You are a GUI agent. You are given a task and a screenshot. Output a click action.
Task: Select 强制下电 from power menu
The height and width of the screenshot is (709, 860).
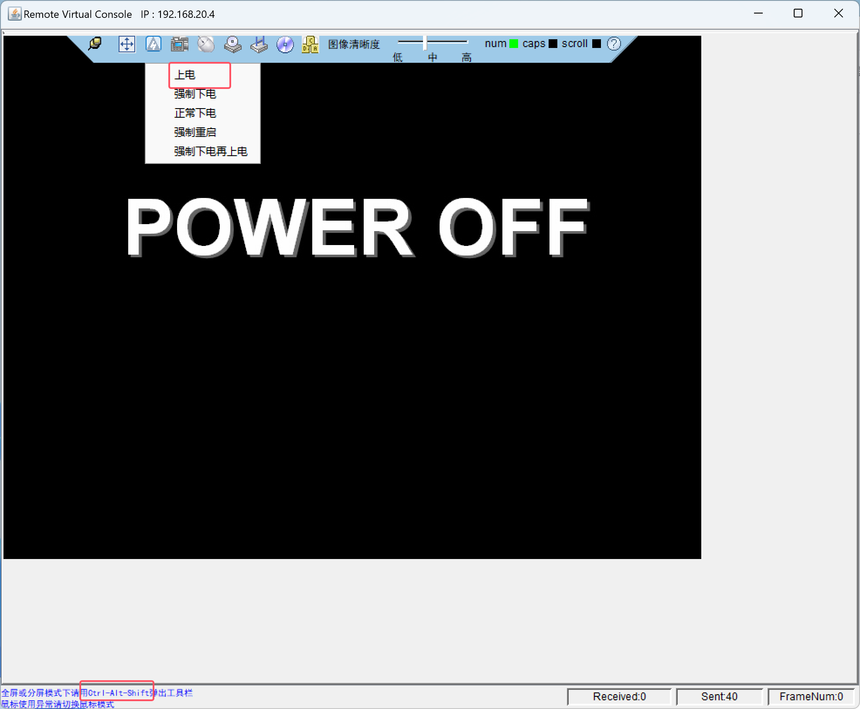point(195,94)
